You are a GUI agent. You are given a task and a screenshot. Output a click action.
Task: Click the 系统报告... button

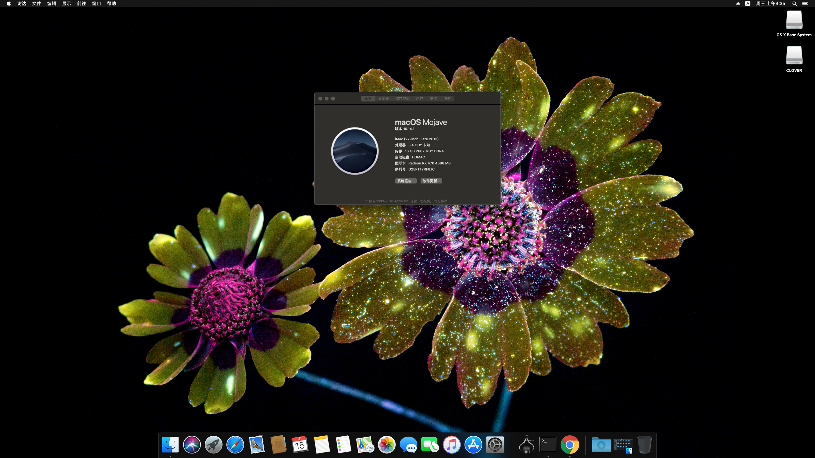pyautogui.click(x=406, y=181)
